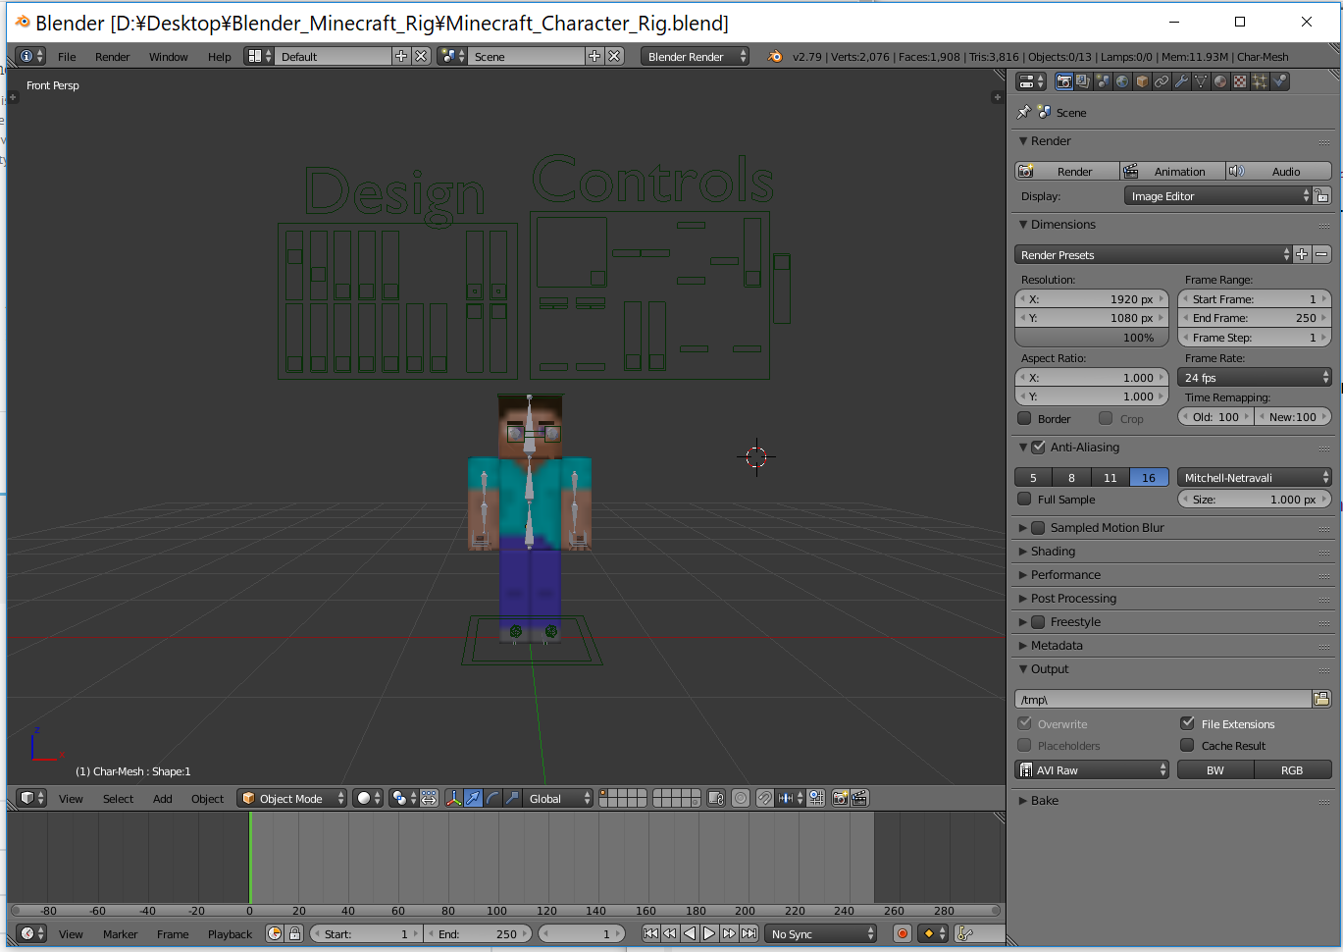The height and width of the screenshot is (952, 1343).
Task: Open the Global transform orientation dropdown
Action: pos(557,798)
